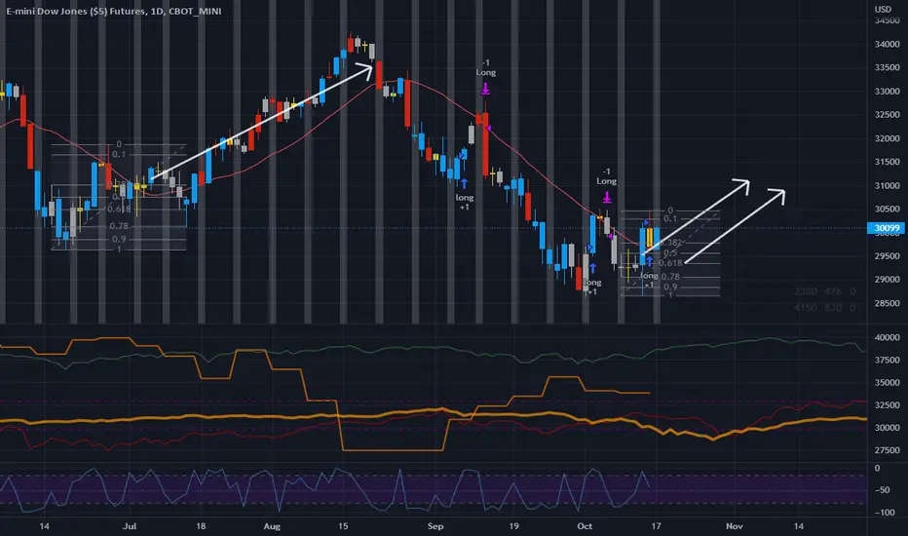Click the 31500 price axis label
Screen dimensions: 908x536
[887, 162]
